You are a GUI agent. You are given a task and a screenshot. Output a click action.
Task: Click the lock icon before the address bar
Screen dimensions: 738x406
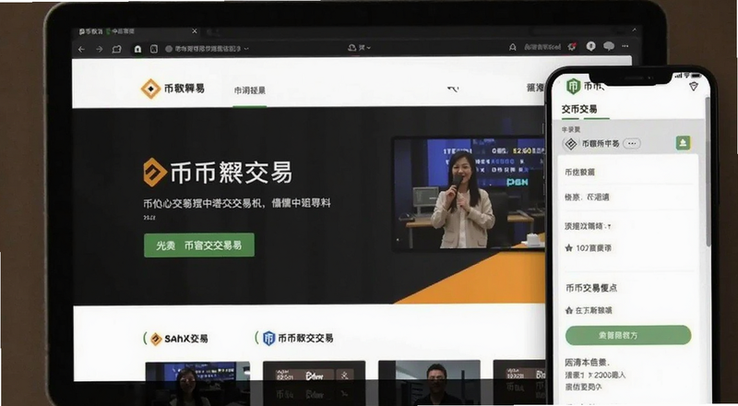point(137,49)
